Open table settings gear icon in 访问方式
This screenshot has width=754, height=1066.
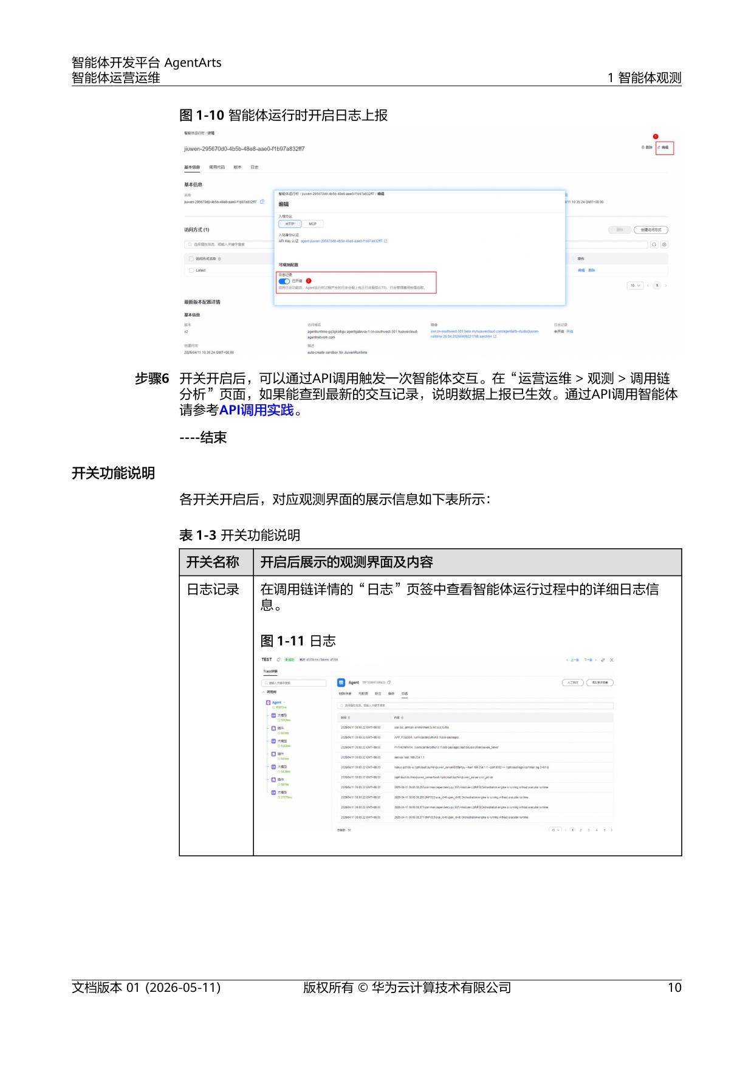(664, 244)
